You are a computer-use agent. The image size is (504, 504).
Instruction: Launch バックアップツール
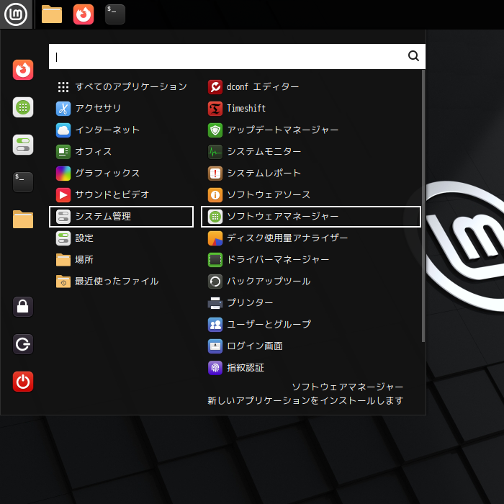[311, 282]
